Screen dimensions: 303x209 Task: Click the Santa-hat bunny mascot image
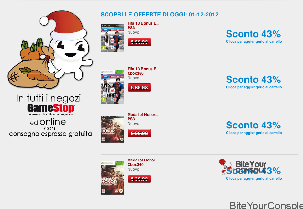(x=50, y=49)
